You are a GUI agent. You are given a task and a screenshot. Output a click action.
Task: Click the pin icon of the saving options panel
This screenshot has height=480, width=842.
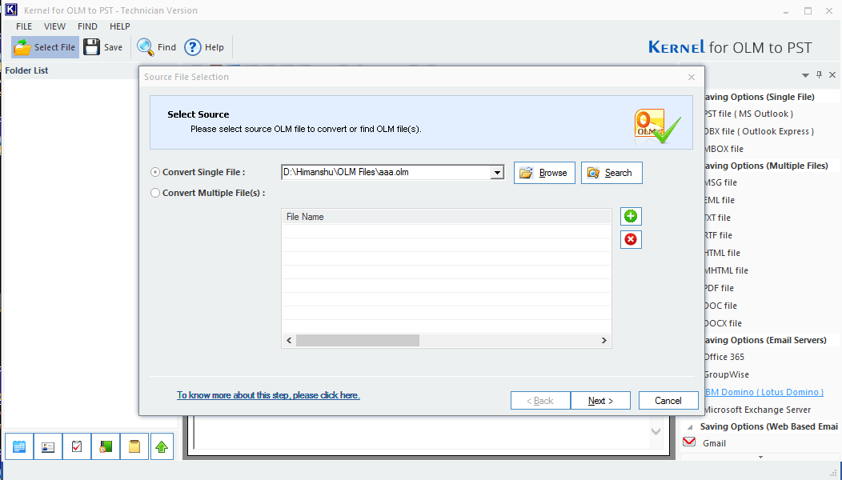(x=819, y=74)
